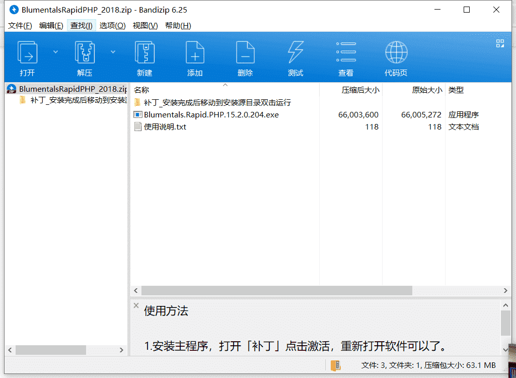Click the file list horizontal scrollbar thumb
516x378 pixels.
coord(277,290)
